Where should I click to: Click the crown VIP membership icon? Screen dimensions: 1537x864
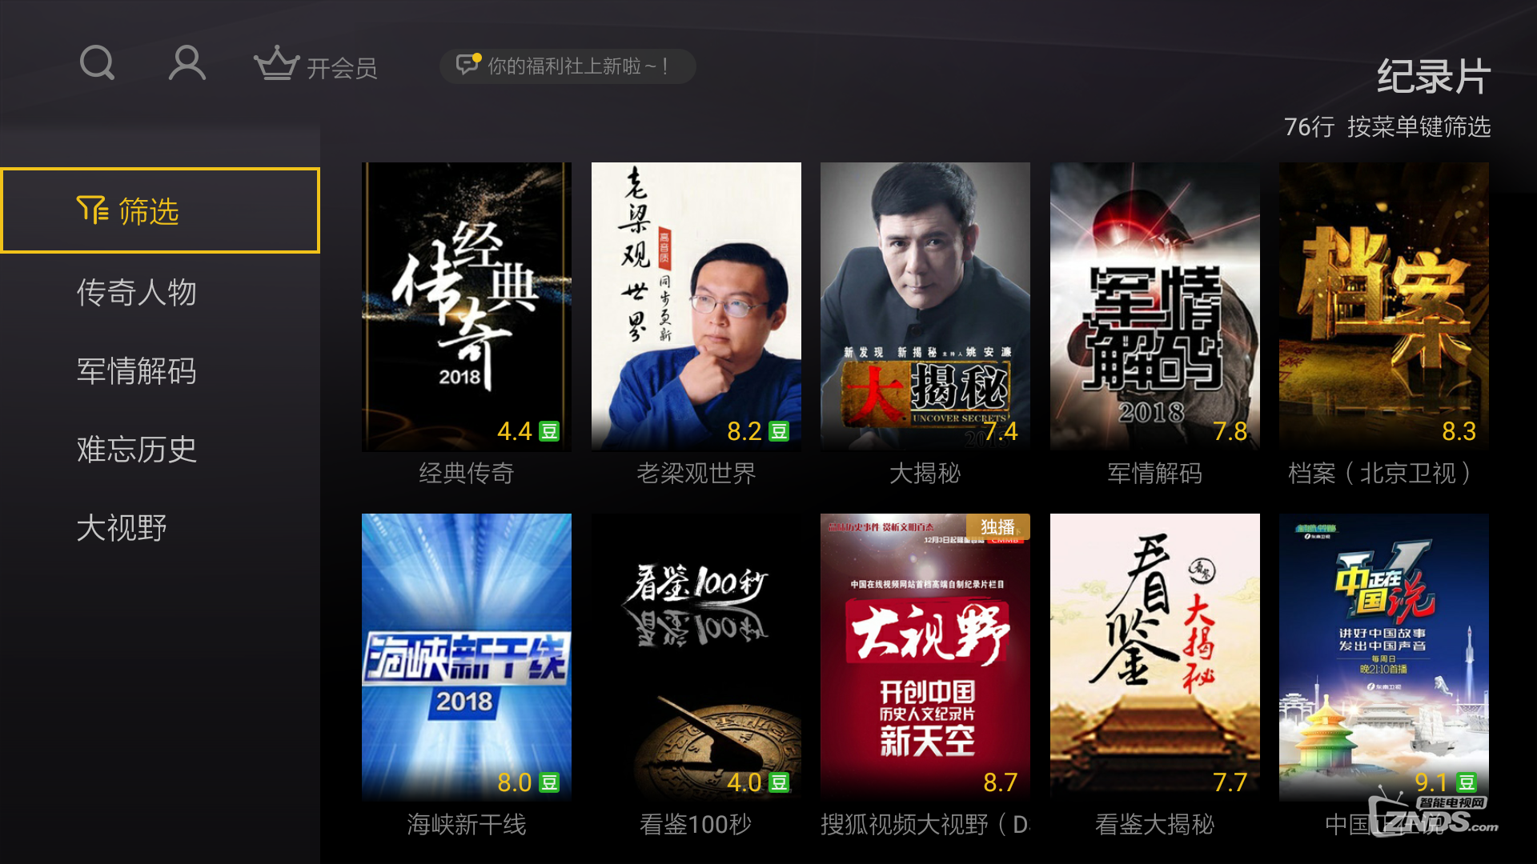(x=276, y=63)
